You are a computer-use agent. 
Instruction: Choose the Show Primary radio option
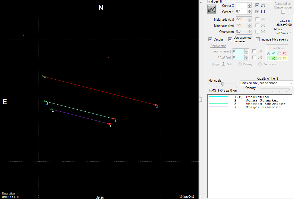tap(240, 64)
